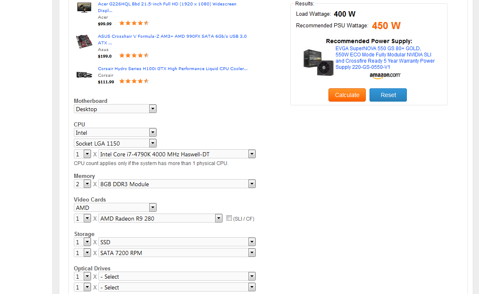The height and width of the screenshot is (294, 479).
Task: Click the Corsair brand name text
Action: click(x=106, y=75)
